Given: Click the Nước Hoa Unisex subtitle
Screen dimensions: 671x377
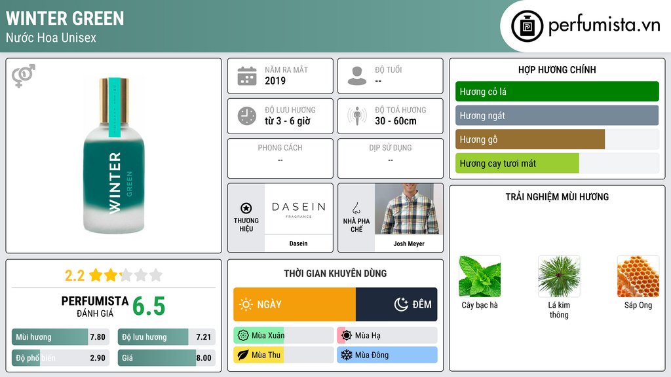Looking at the screenshot, I should coord(51,37).
